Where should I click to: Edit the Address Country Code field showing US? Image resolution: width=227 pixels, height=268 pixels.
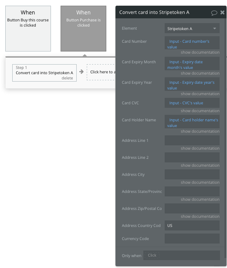coord(192,225)
